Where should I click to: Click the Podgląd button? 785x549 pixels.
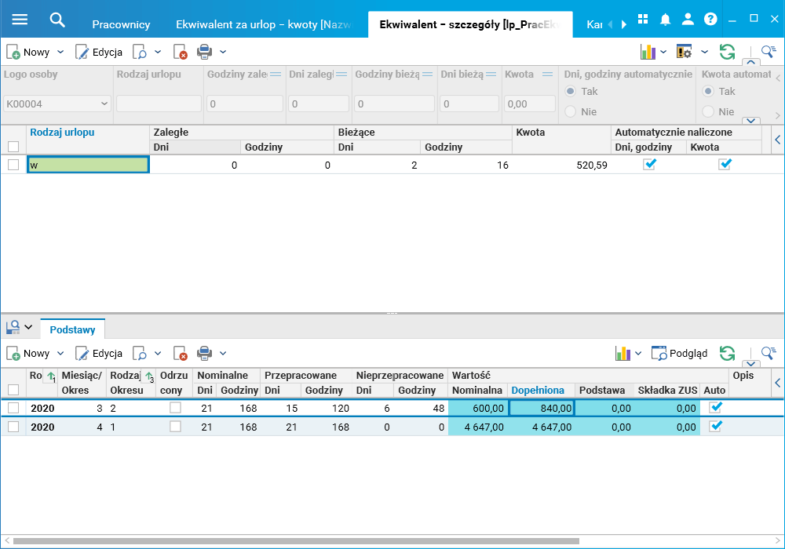pyautogui.click(x=680, y=354)
